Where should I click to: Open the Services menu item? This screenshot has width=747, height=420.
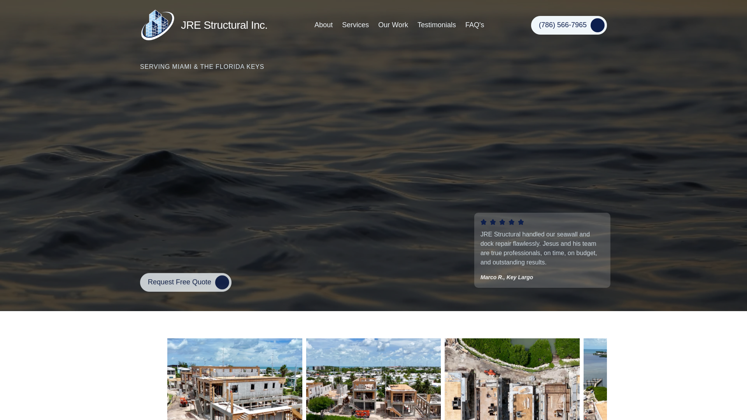tap(355, 25)
